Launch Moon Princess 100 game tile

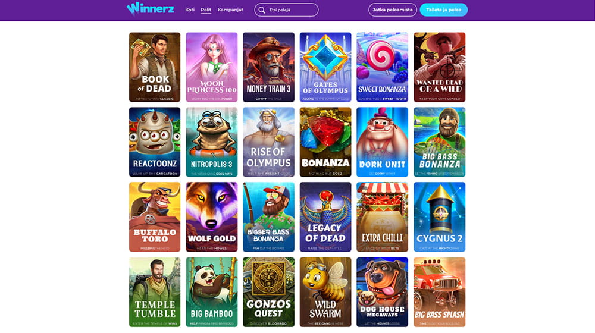click(x=212, y=67)
